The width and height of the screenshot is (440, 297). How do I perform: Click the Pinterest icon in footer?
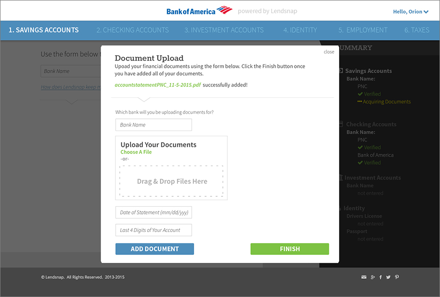click(x=397, y=277)
